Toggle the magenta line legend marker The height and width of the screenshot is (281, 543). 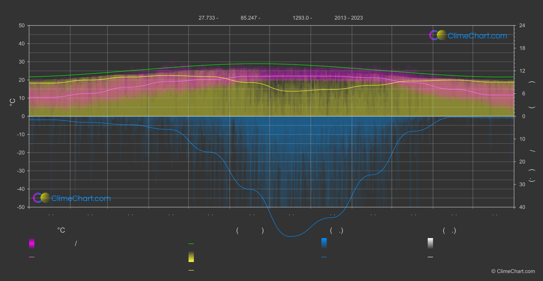(x=32, y=257)
